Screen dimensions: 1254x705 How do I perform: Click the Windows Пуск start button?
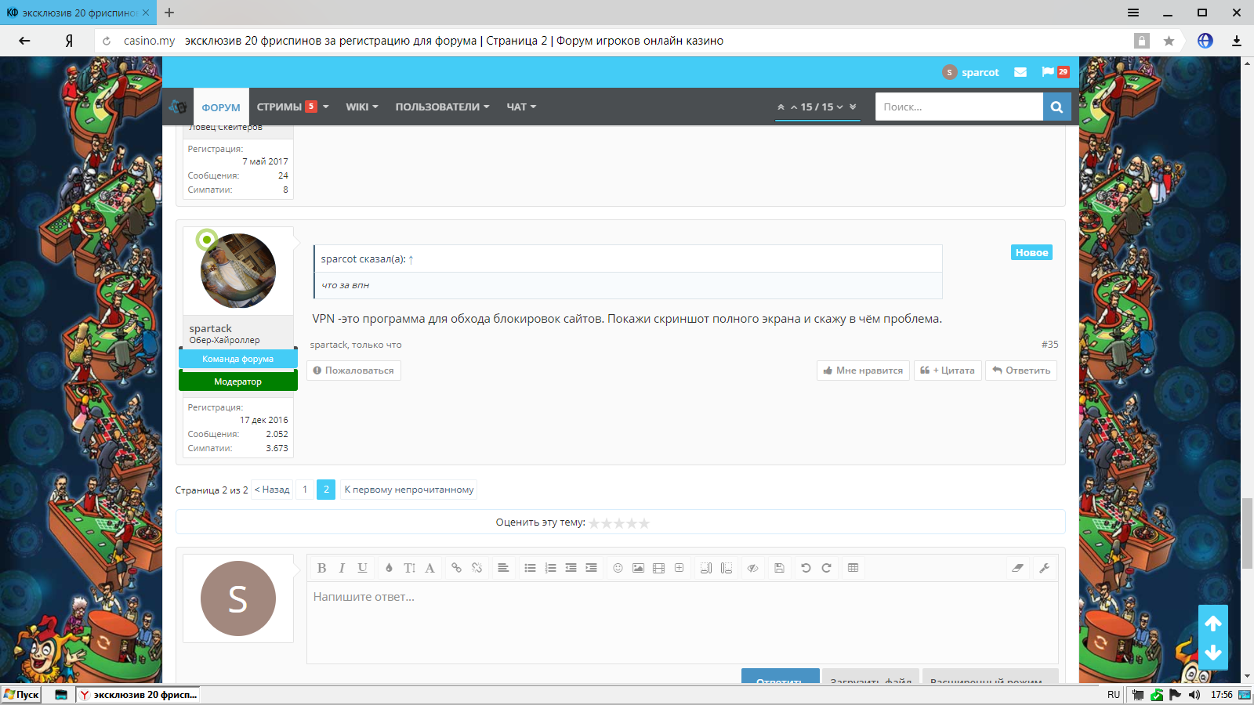click(x=22, y=694)
